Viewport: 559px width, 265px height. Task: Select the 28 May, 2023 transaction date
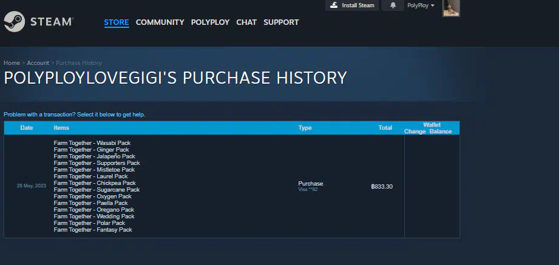pos(31,186)
